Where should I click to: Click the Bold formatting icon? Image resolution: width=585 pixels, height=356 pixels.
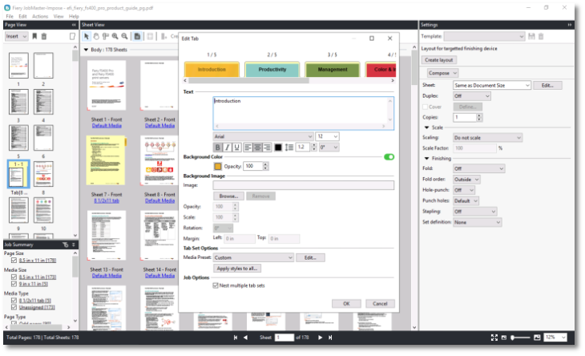click(x=218, y=148)
